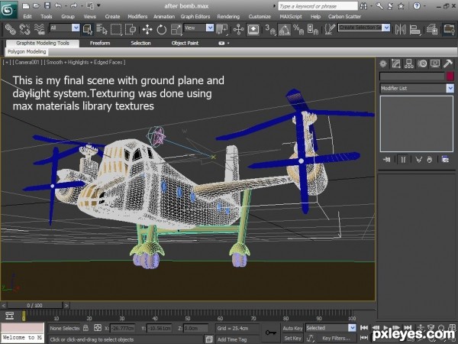Open Key Filters dialog

[x=336, y=338]
